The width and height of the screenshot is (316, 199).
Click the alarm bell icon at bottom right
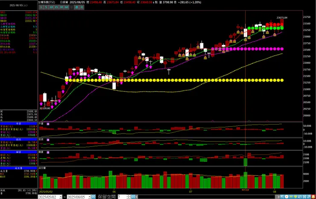coord(313,197)
